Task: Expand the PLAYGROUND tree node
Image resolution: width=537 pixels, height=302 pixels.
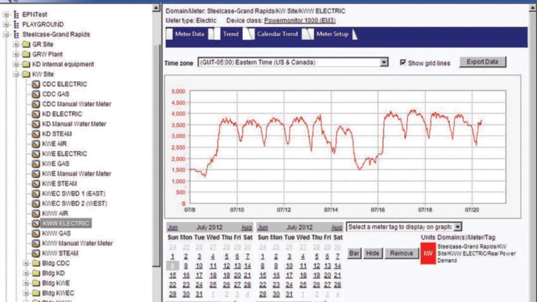Action: (6, 25)
